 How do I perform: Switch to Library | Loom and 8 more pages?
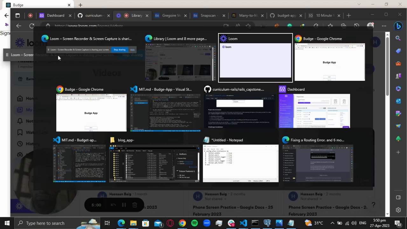point(180,57)
